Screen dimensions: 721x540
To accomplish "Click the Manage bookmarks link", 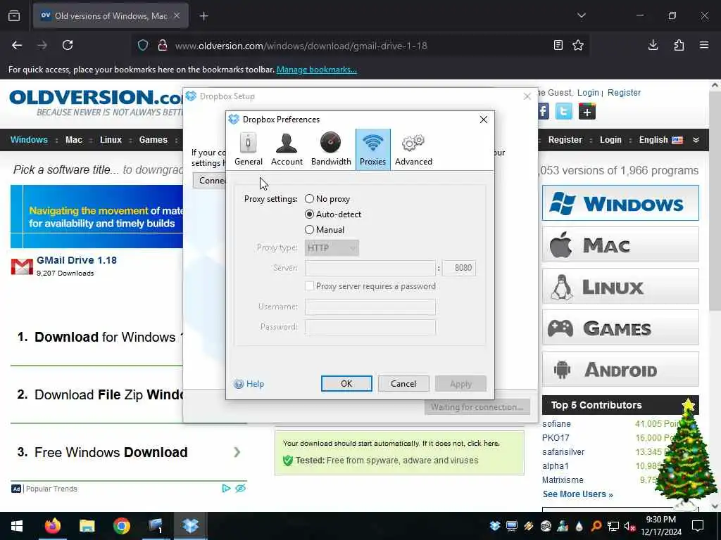I will (316, 70).
